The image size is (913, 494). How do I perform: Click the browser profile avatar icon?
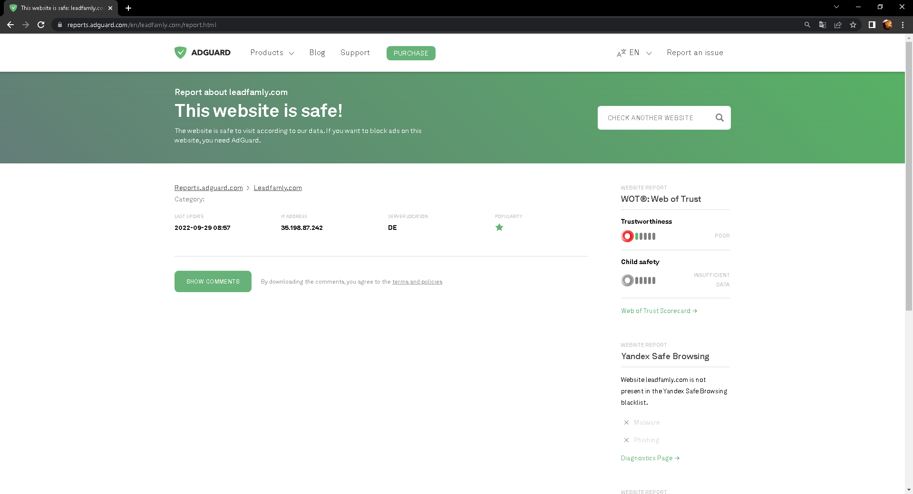[x=887, y=25]
